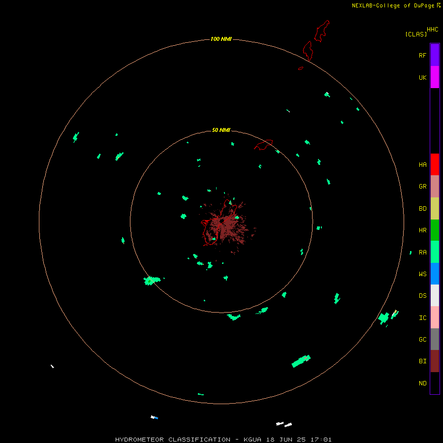Click the "HR" legend label
Viewport: 443px width, 443px height.
point(423,230)
